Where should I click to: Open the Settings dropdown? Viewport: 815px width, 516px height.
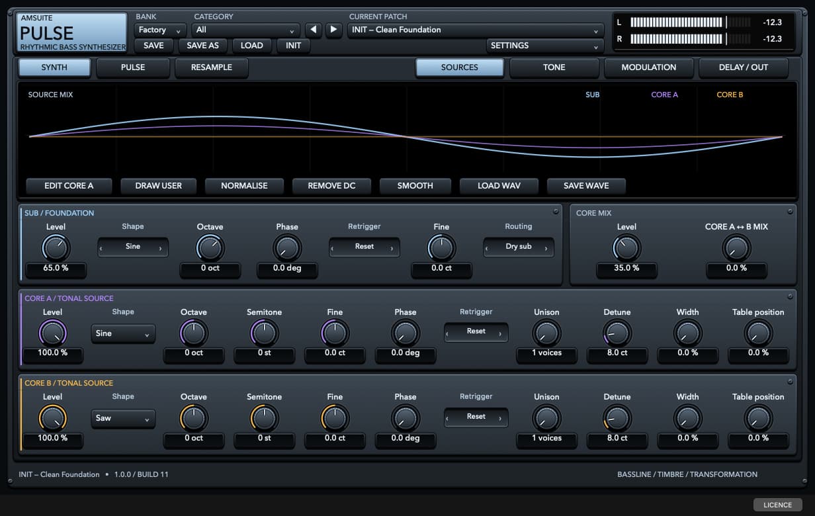point(545,46)
